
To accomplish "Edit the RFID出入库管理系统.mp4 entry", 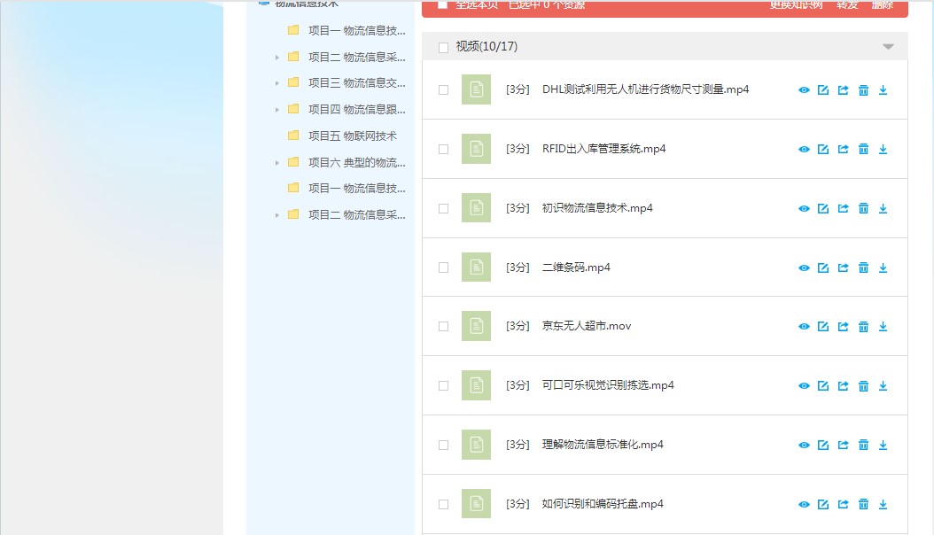I will (823, 149).
